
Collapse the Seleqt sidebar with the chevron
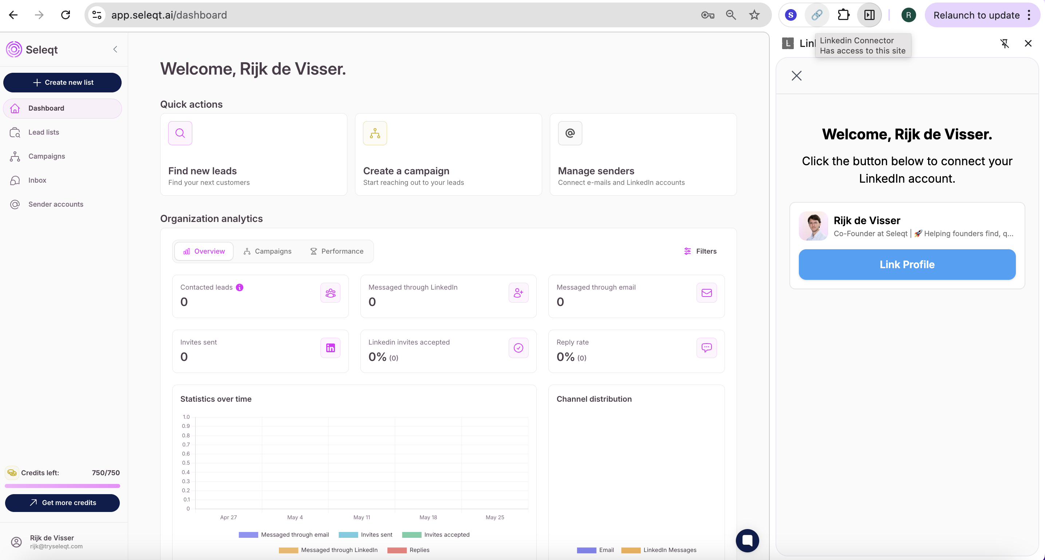pyautogui.click(x=115, y=49)
